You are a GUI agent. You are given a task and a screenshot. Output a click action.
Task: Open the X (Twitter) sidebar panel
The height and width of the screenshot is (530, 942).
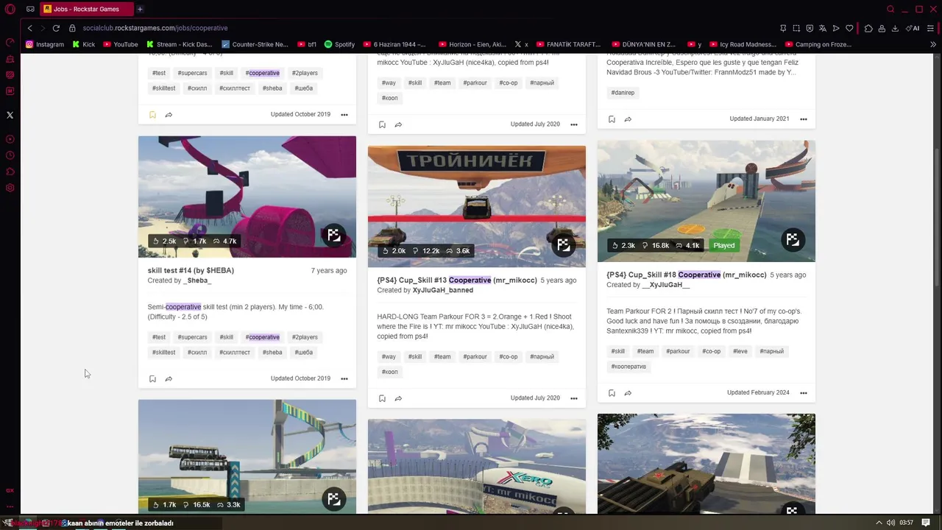pyautogui.click(x=10, y=115)
